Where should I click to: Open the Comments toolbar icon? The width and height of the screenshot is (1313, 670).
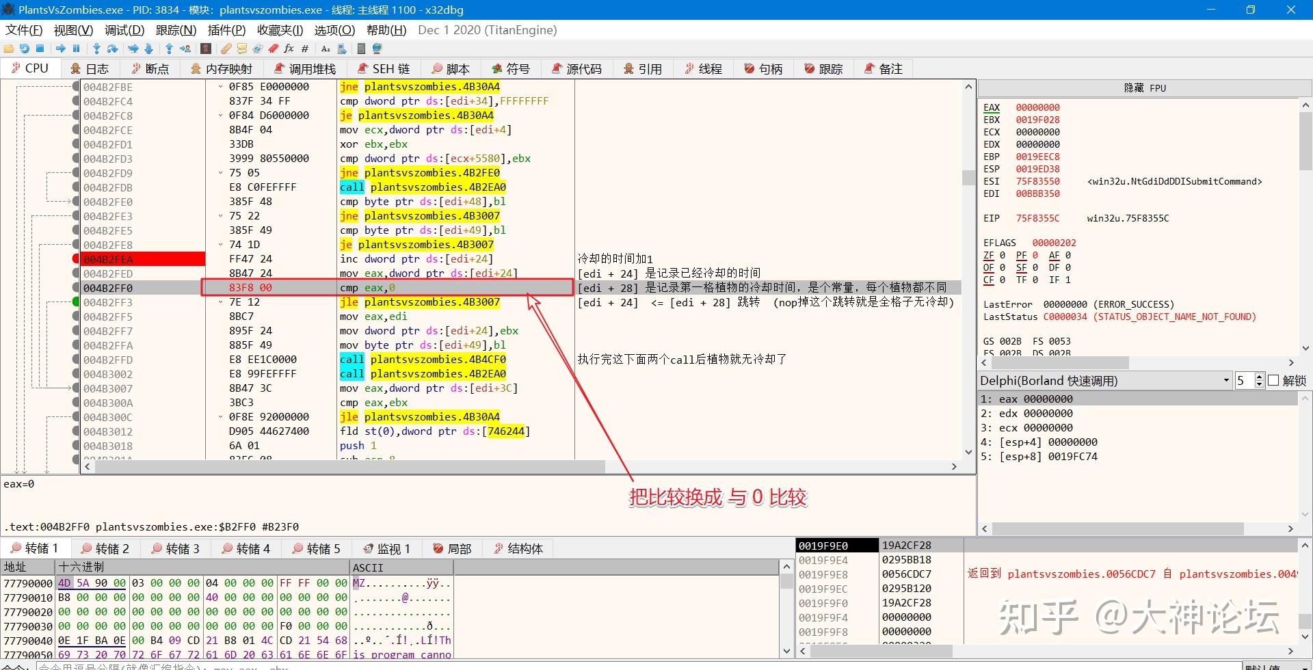point(241,49)
